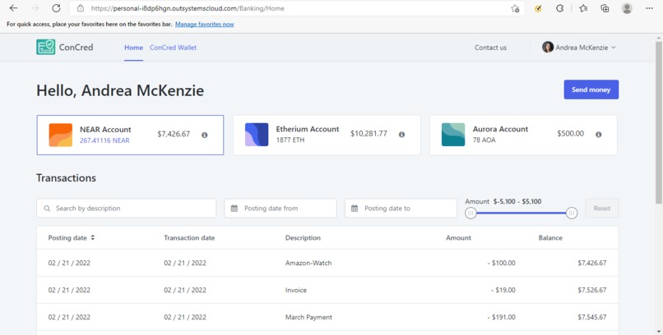Click the Send money button
Image resolution: width=663 pixels, height=335 pixels.
[591, 89]
